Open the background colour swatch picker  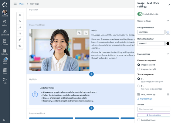[x=168, y=32]
